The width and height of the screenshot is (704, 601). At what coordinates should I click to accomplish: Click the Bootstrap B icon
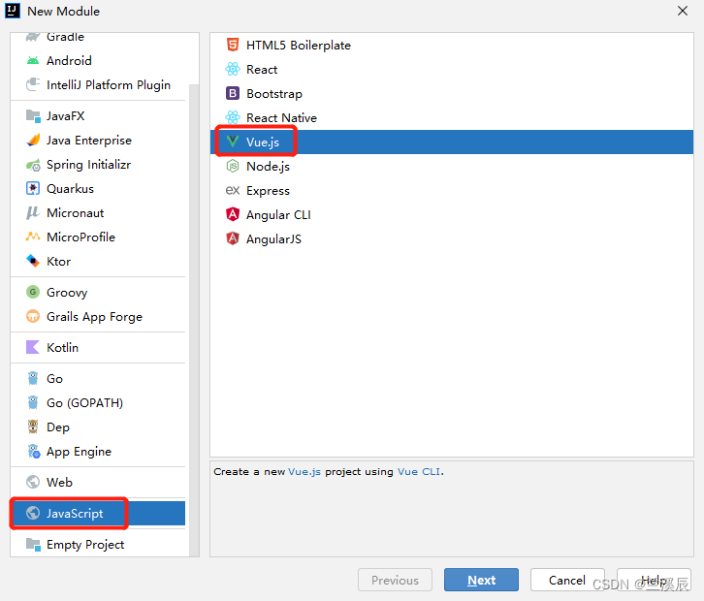tap(233, 93)
